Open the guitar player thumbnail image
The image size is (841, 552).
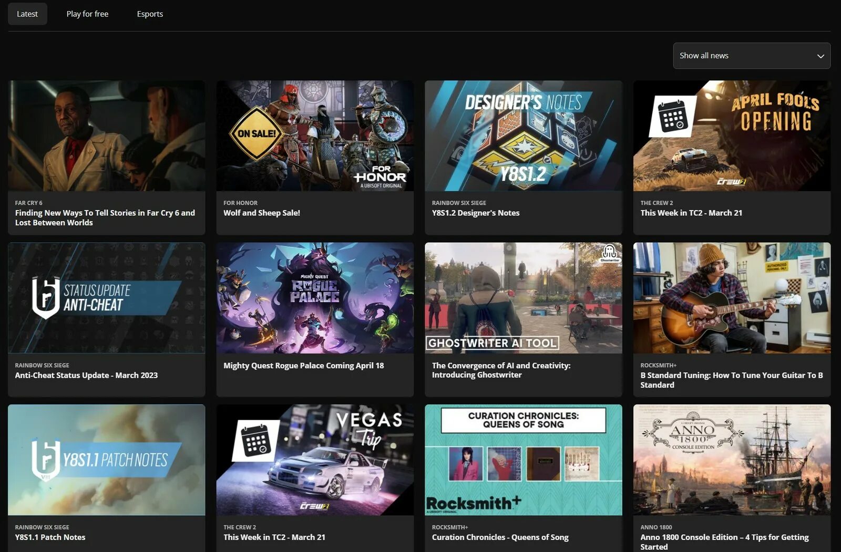tap(732, 298)
